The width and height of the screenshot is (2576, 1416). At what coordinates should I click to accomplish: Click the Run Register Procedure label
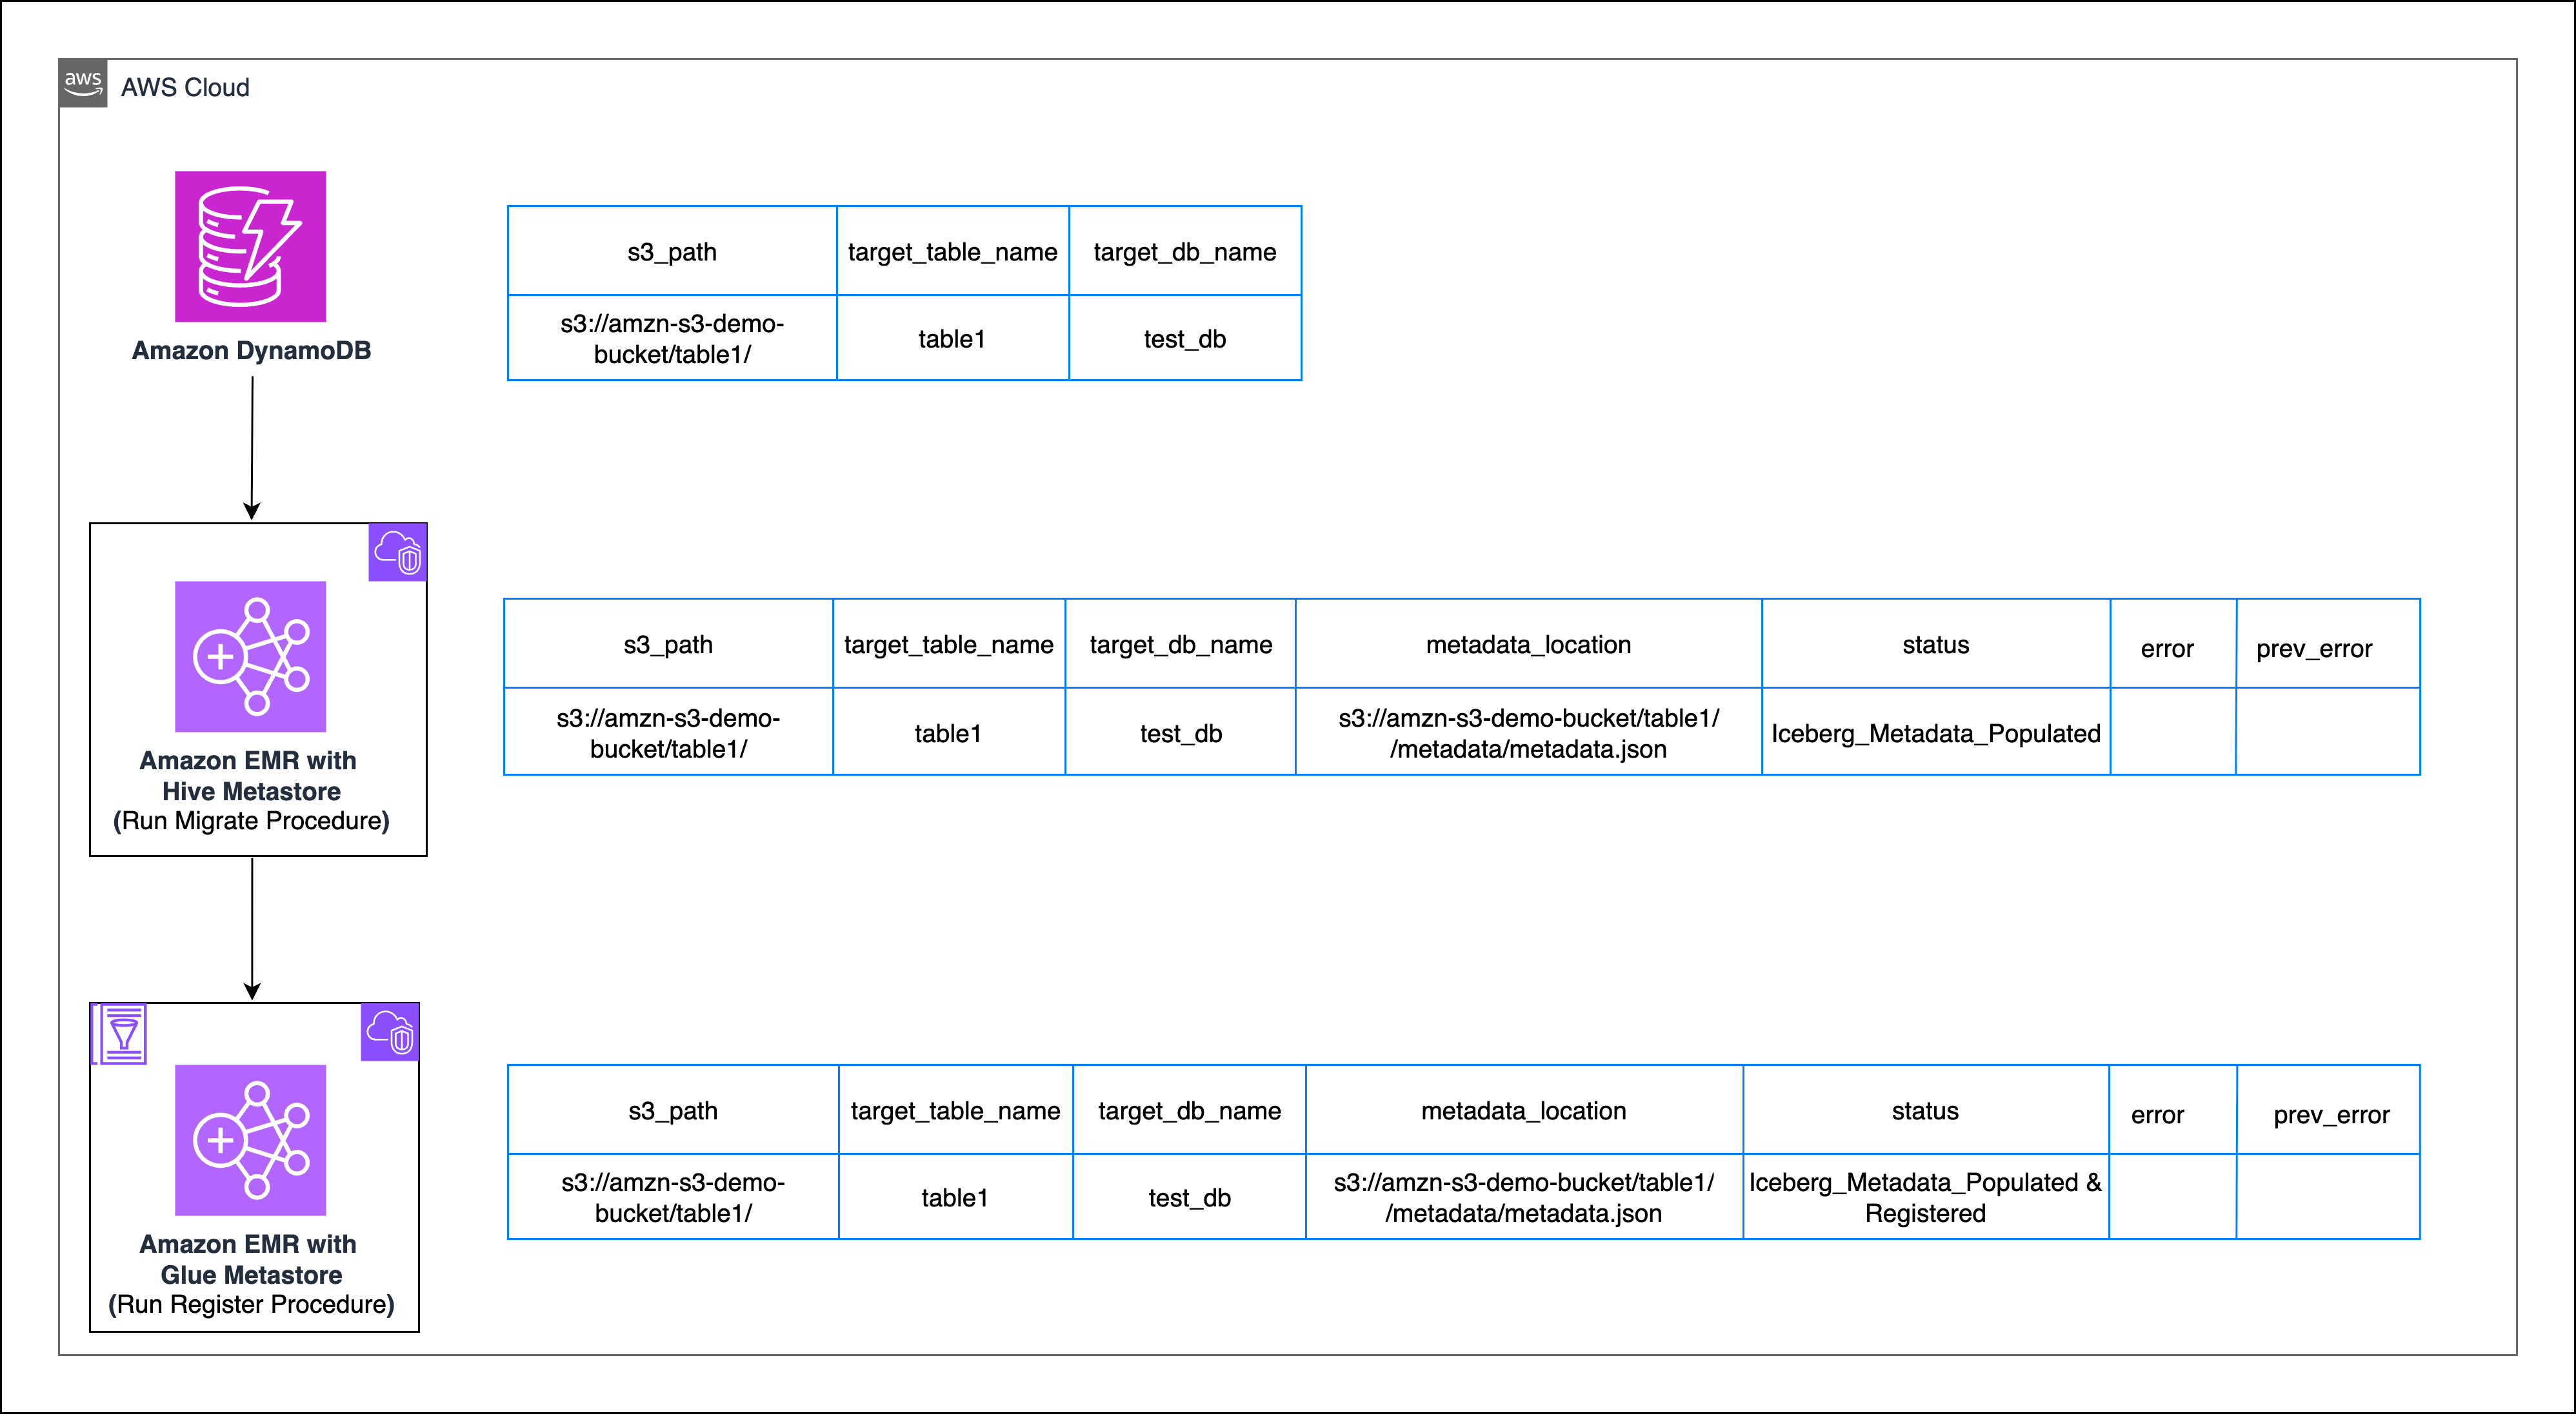(253, 1304)
